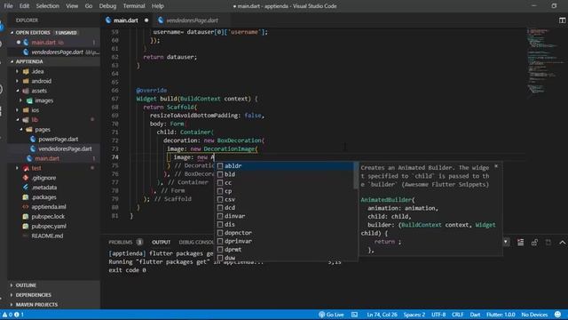The image size is (568, 320).
Task: Select the cc snippet suggestion
Action: pyautogui.click(x=284, y=182)
